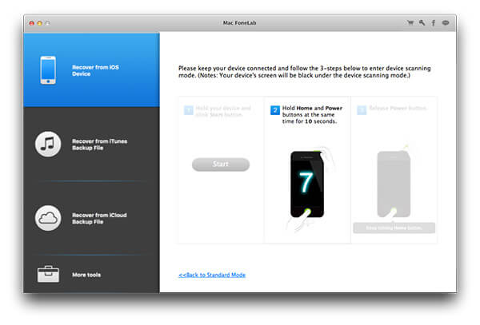The height and width of the screenshot is (325, 480).
Task: Click the step 1 number badge
Action: click(x=186, y=110)
